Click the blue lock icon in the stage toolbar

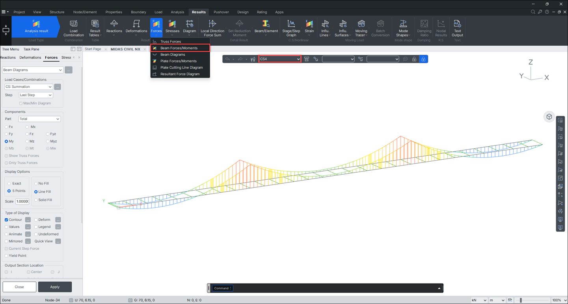pyautogui.click(x=423, y=59)
